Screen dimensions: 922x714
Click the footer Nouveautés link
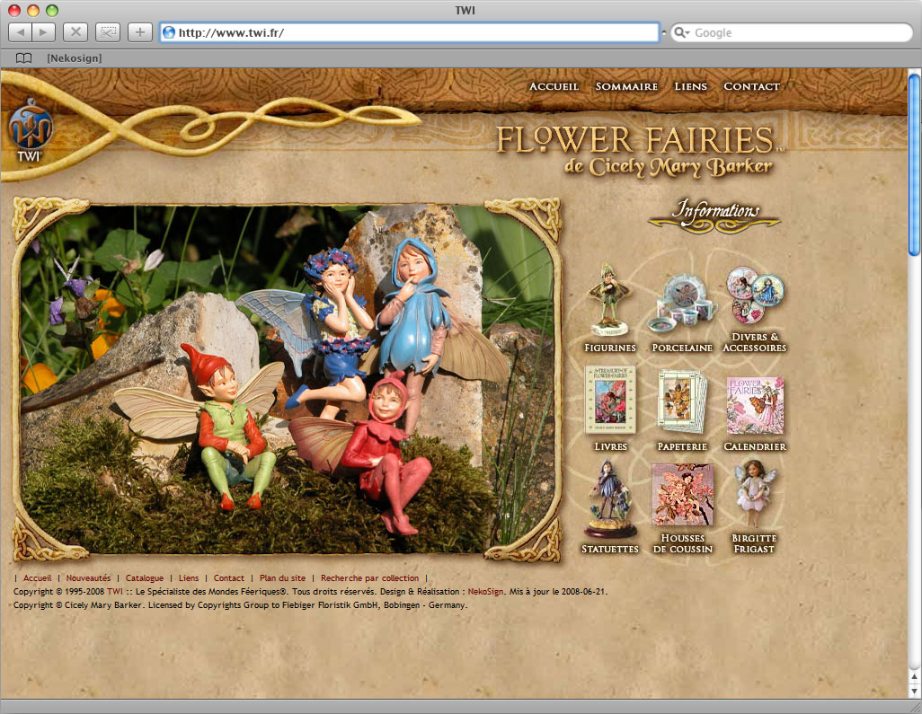tap(88, 578)
